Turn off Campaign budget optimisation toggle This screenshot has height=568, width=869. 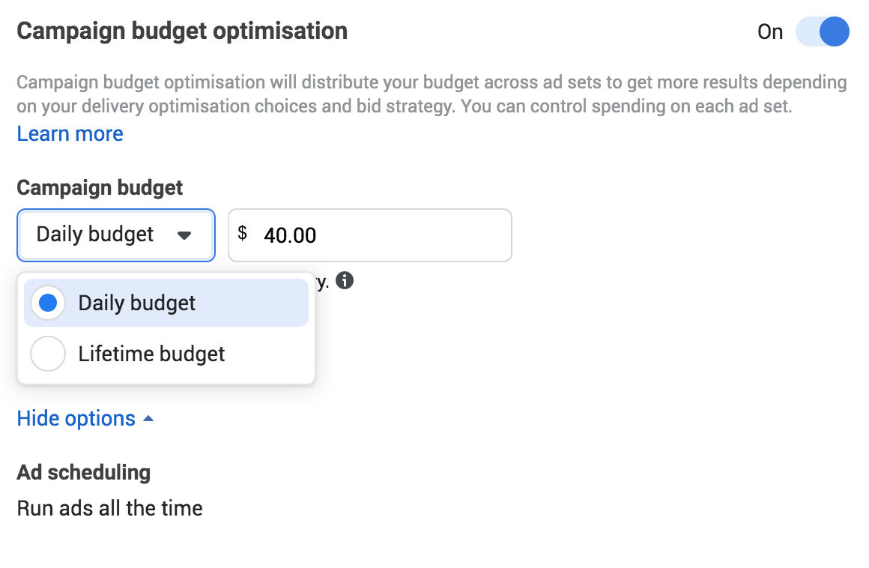click(x=823, y=32)
